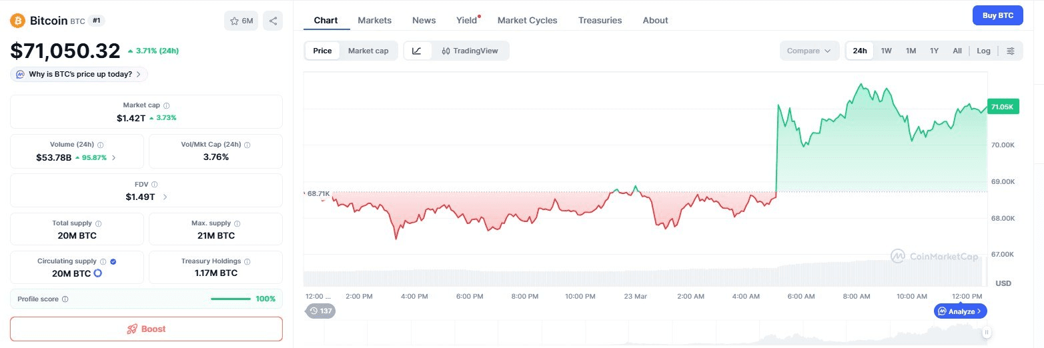Click FDV info icon
This screenshot has width=1044, height=348.
click(x=154, y=184)
